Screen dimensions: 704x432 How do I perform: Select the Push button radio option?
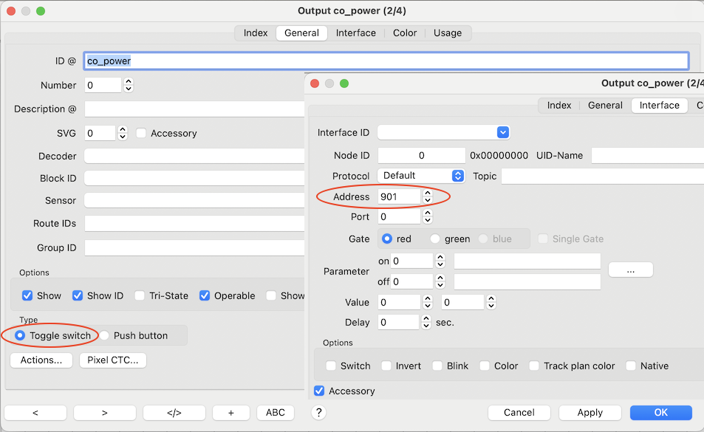coord(106,335)
